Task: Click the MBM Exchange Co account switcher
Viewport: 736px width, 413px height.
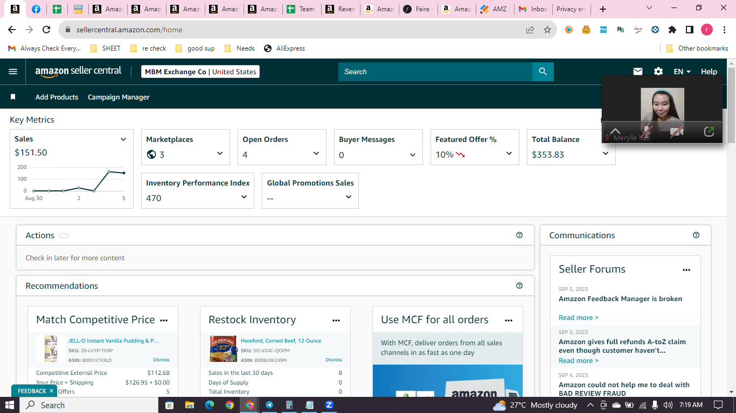Action: click(x=200, y=72)
